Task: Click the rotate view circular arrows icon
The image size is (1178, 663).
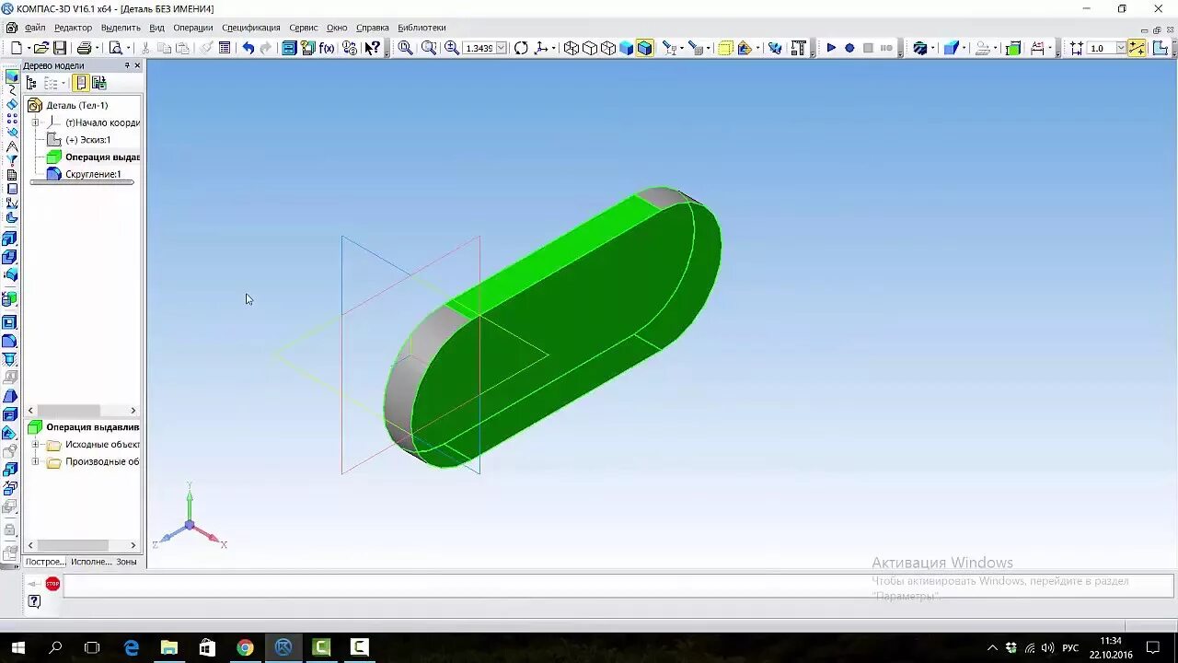Action: pos(521,48)
